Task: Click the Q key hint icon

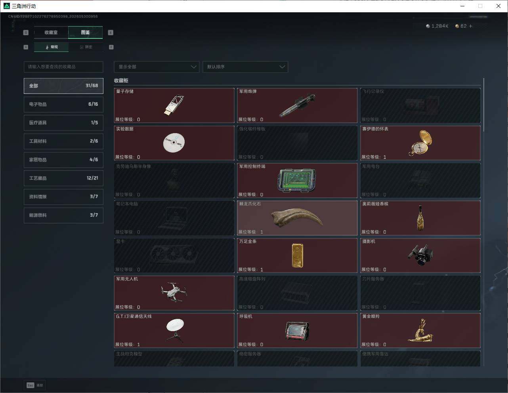Action: 26,32
